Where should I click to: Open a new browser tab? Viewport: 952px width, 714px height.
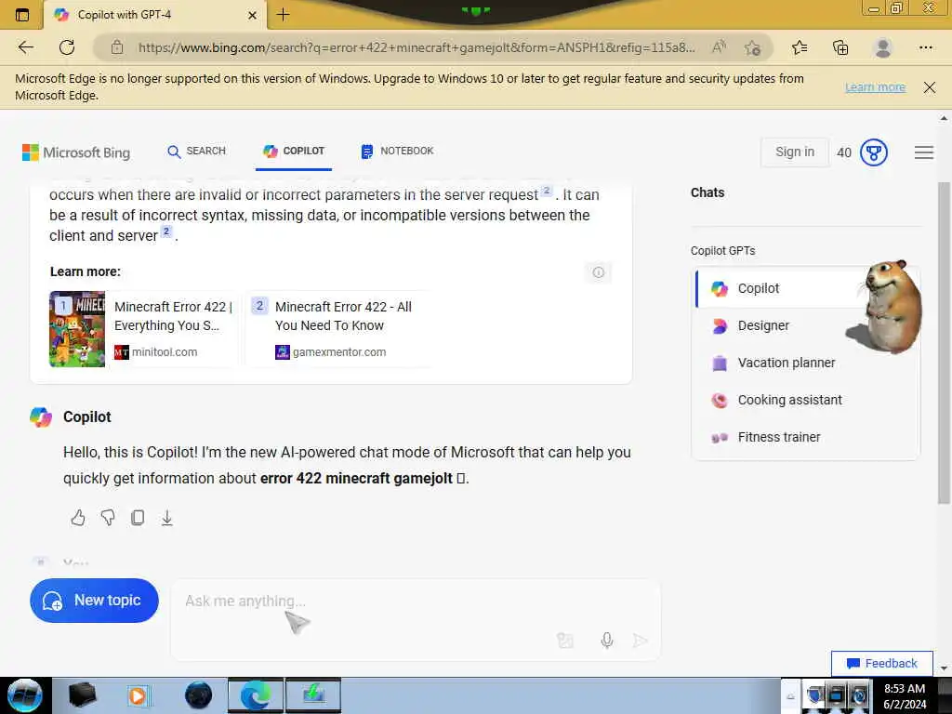coord(283,15)
